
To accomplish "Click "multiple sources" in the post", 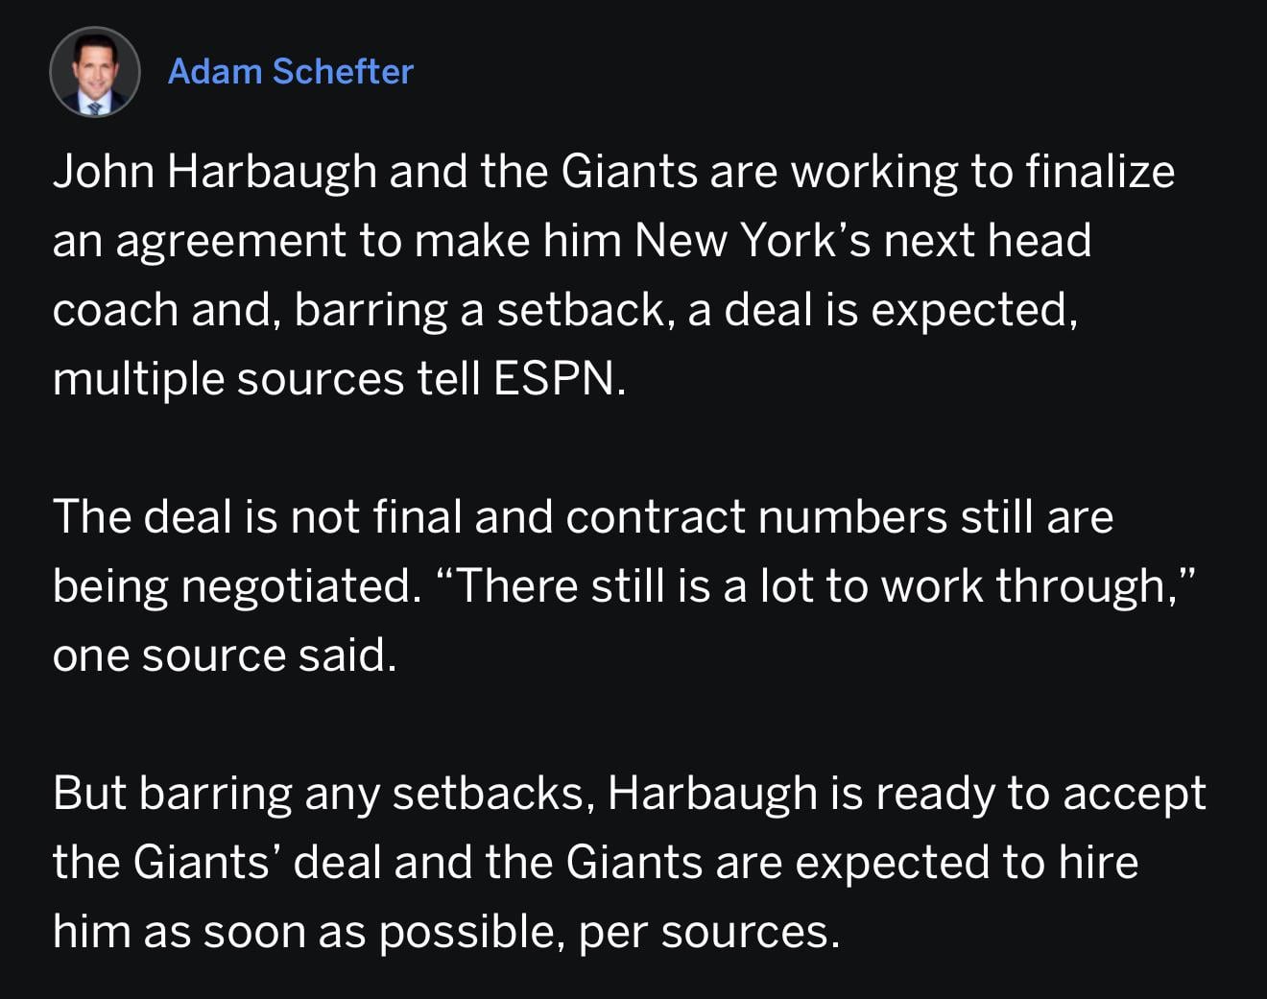I will coord(227,379).
